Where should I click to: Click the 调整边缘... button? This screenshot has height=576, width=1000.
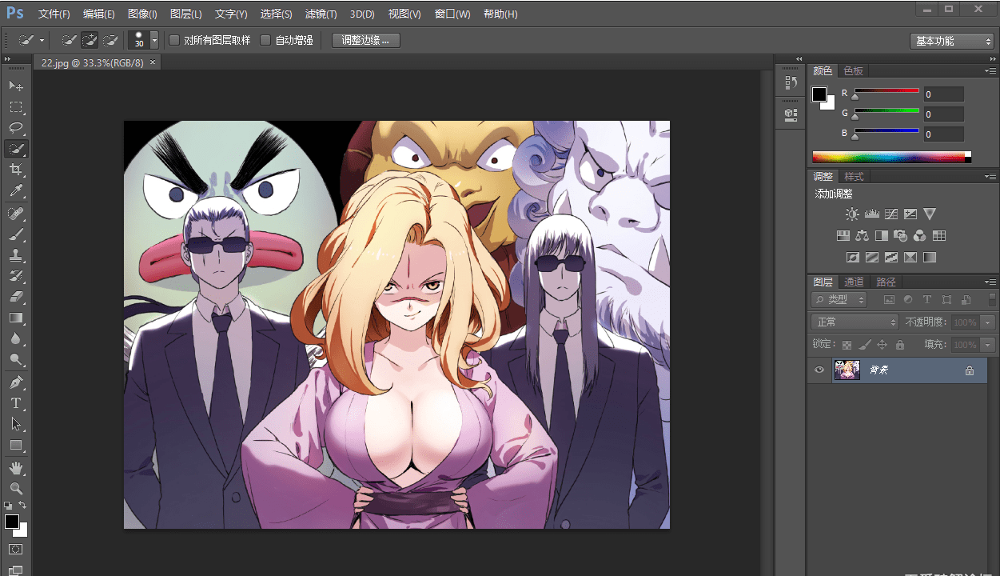pyautogui.click(x=365, y=40)
